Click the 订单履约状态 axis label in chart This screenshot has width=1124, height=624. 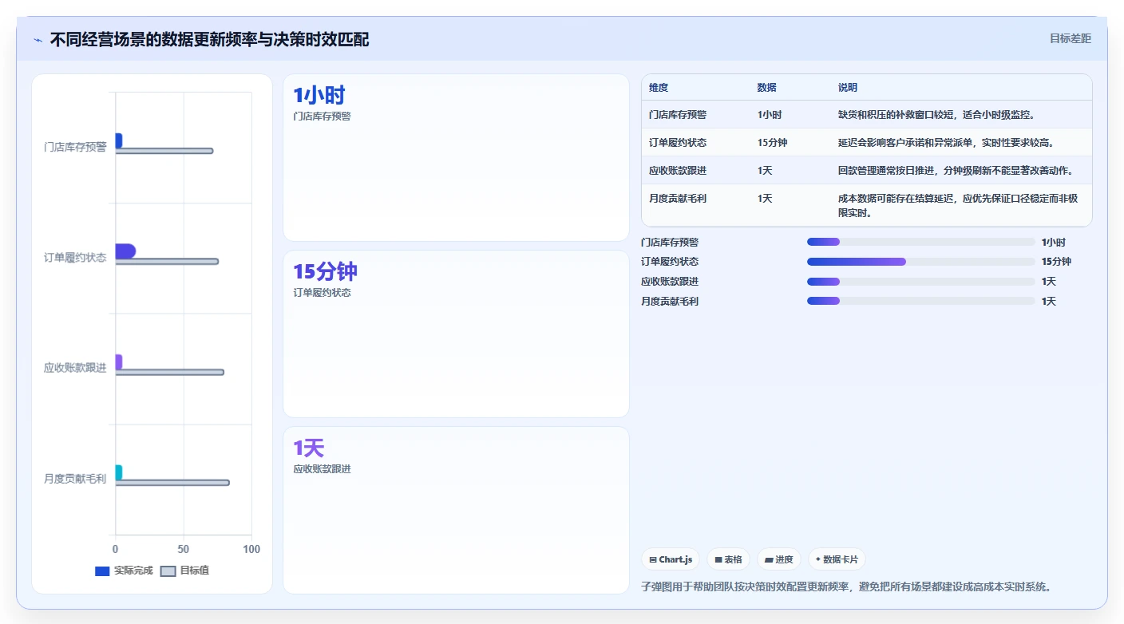[x=75, y=258]
